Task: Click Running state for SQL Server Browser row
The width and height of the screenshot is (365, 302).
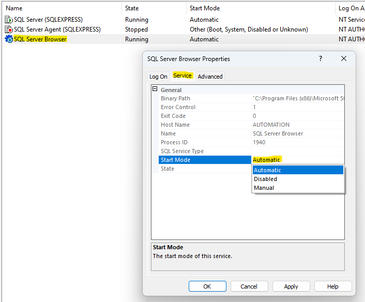Action: [x=136, y=39]
